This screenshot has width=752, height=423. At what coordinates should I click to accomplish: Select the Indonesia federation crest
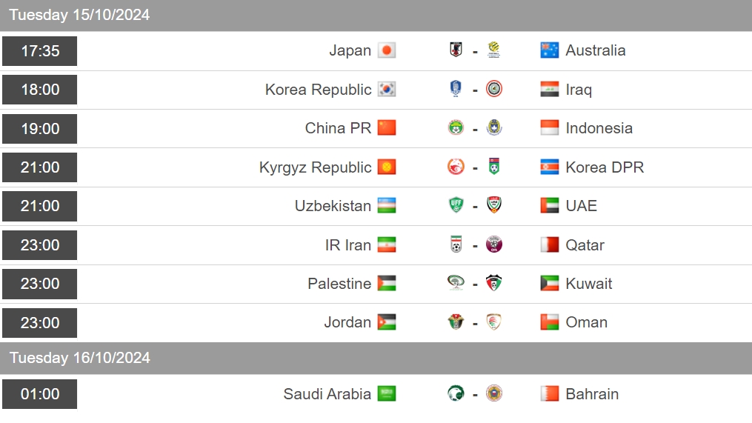point(494,127)
